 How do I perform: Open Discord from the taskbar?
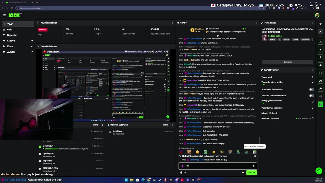coord(176,180)
